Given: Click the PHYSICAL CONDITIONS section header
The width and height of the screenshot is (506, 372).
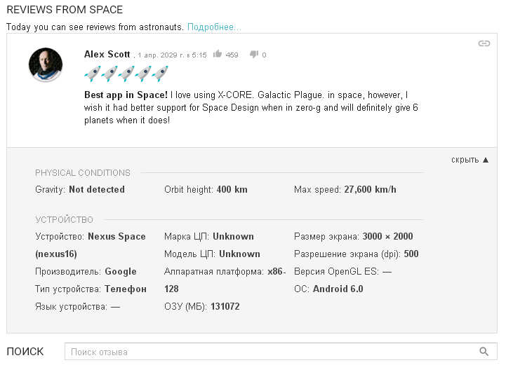Looking at the screenshot, I should coord(83,173).
